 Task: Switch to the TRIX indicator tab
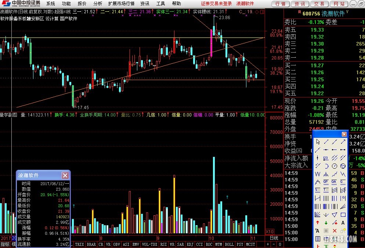tap(79, 244)
